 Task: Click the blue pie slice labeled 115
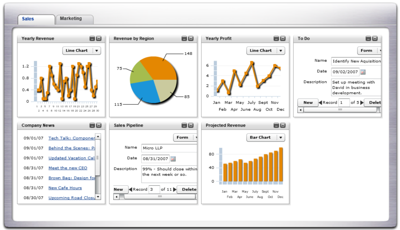click(145, 91)
